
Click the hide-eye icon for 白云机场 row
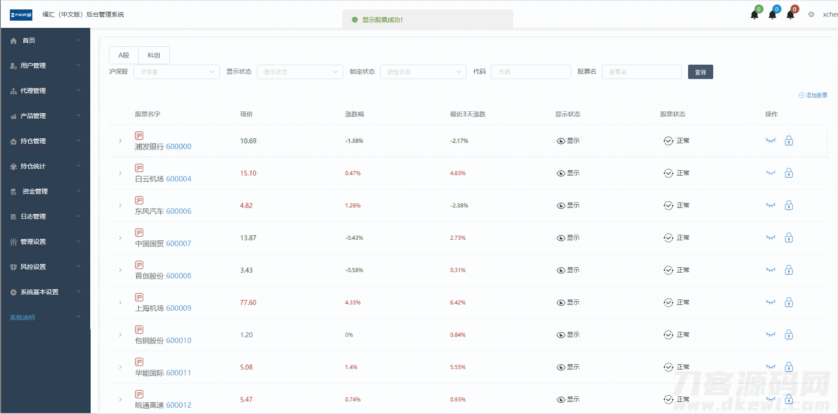point(771,173)
